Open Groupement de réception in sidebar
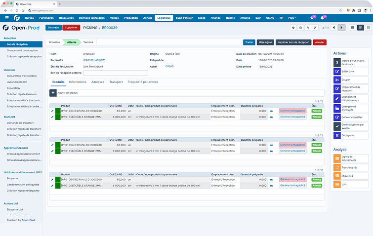373x236 pixels. click(22, 50)
